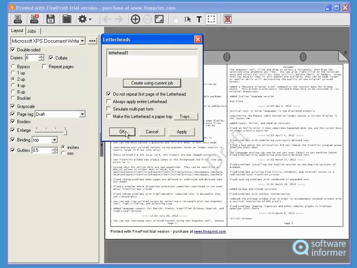Image resolution: width=357 pixels, height=268 pixels.
Task: Open the Binding top dropdown
Action: (54, 140)
